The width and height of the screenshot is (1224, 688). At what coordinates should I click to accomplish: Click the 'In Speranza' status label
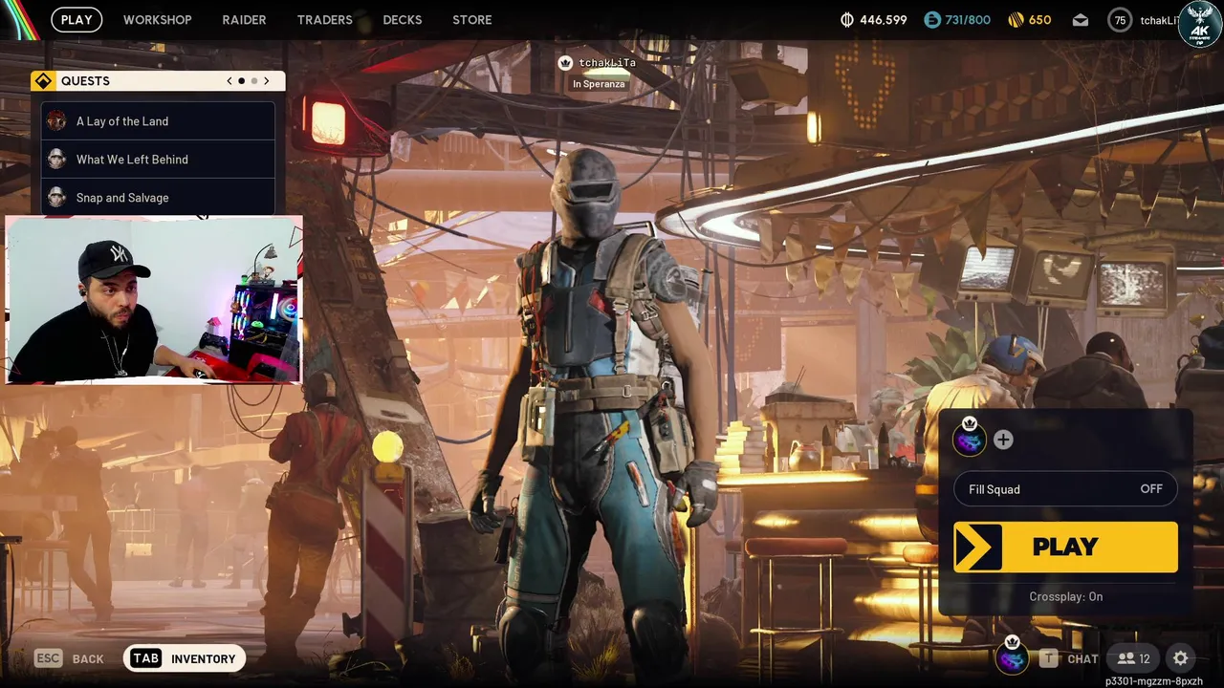click(599, 84)
